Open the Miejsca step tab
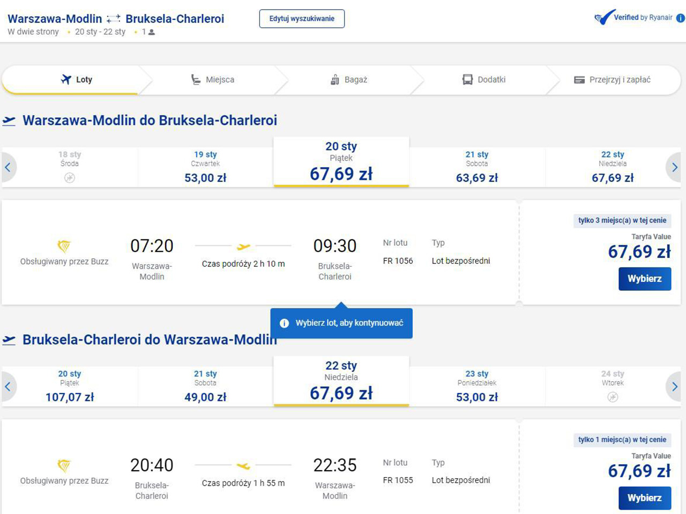Image resolution: width=686 pixels, height=514 pixels. click(213, 80)
